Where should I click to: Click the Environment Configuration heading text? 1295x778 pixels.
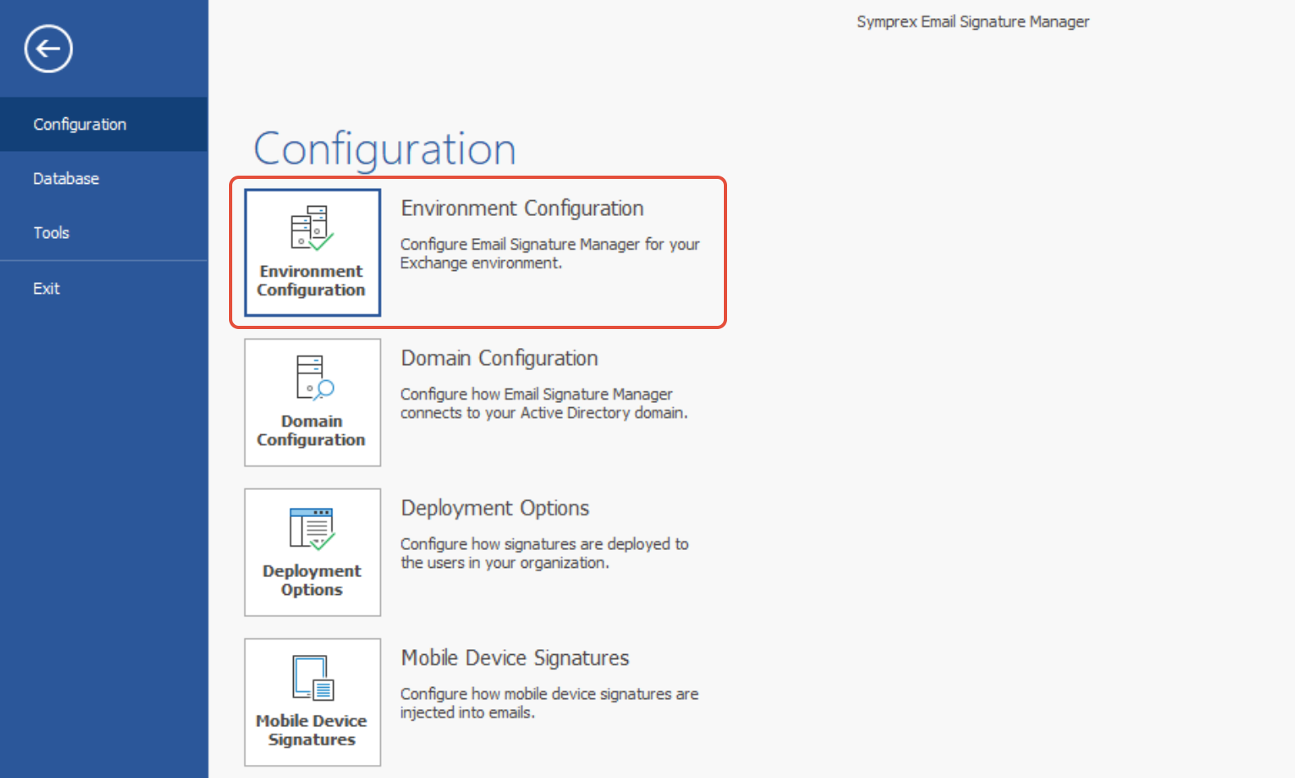point(522,208)
